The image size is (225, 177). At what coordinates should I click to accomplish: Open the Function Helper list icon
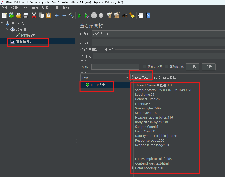pyautogui.click(x=140, y=15)
